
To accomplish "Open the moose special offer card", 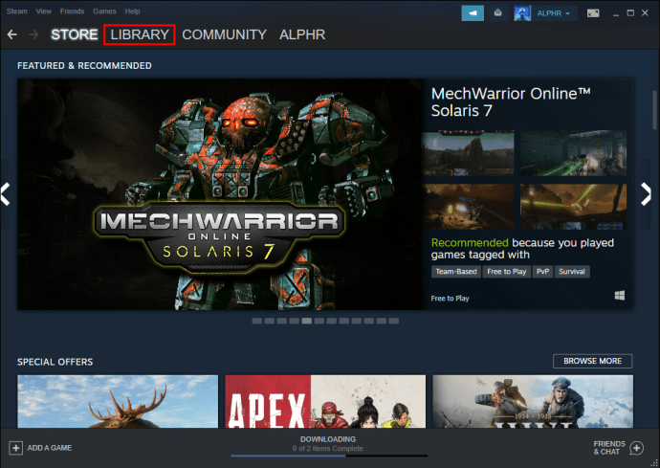I will click(x=118, y=401).
